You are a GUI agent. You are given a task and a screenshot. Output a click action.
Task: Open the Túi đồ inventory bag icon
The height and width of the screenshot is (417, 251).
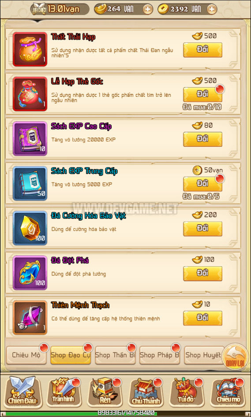(187, 392)
